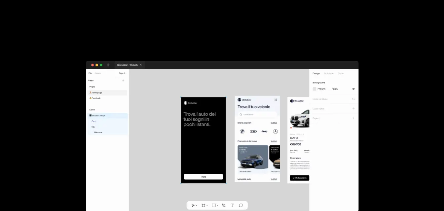Click GlobalCar globe logo in BMW X3 frame

292,101
